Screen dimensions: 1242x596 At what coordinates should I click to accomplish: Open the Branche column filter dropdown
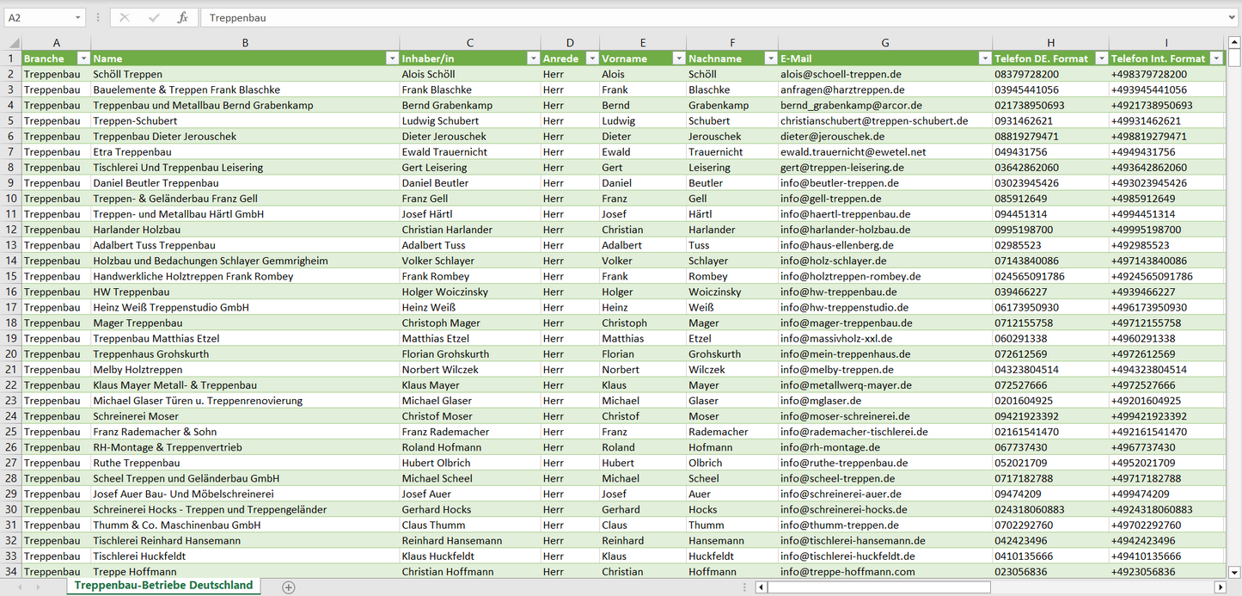[83, 58]
